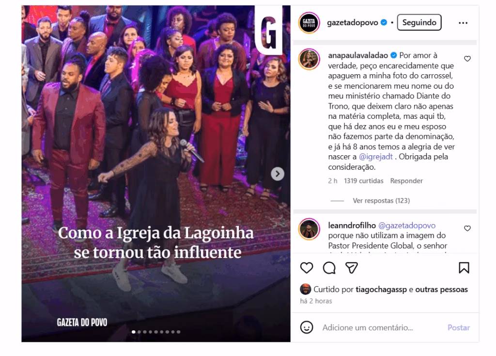
Task: Open the @gazetadopovo mention link
Action: pyautogui.click(x=407, y=225)
